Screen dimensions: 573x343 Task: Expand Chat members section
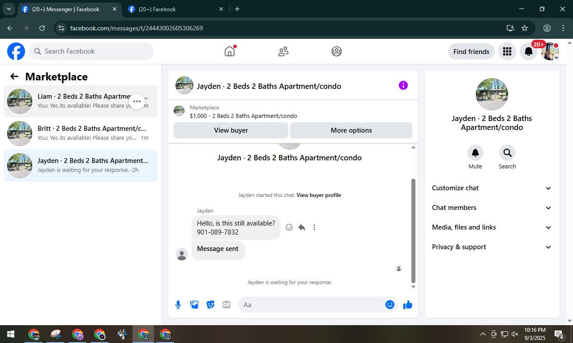pos(492,208)
